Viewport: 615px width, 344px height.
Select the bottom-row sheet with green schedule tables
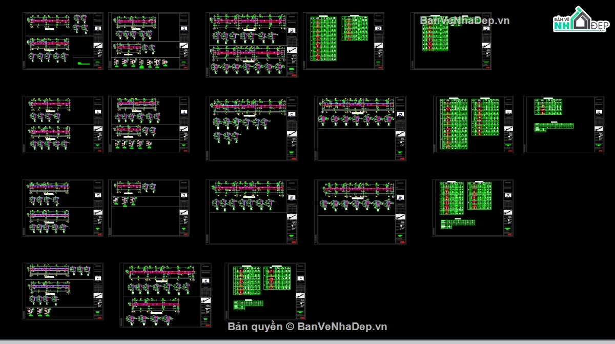[265, 291]
